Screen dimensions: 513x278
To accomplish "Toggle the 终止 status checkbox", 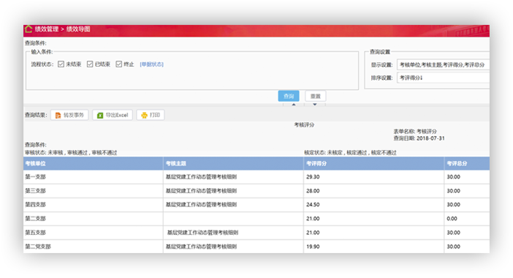I will (x=119, y=64).
